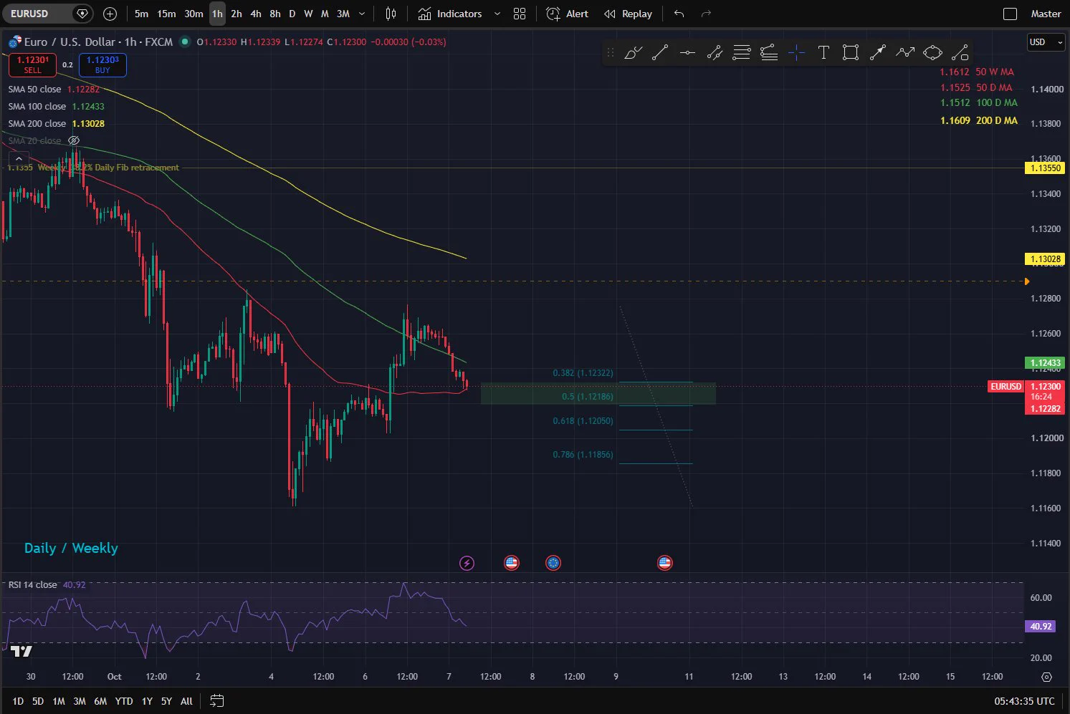The width and height of the screenshot is (1070, 714).
Task: Switch to the 2h interval
Action: pos(237,14)
